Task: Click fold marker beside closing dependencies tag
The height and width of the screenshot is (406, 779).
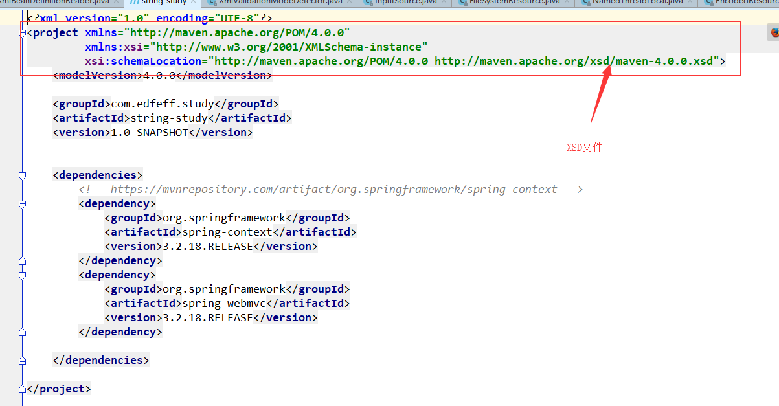Action: [x=22, y=360]
